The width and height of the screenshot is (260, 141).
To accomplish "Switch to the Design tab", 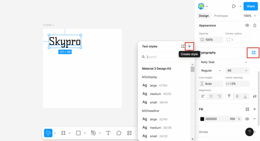I will point(204,16).
